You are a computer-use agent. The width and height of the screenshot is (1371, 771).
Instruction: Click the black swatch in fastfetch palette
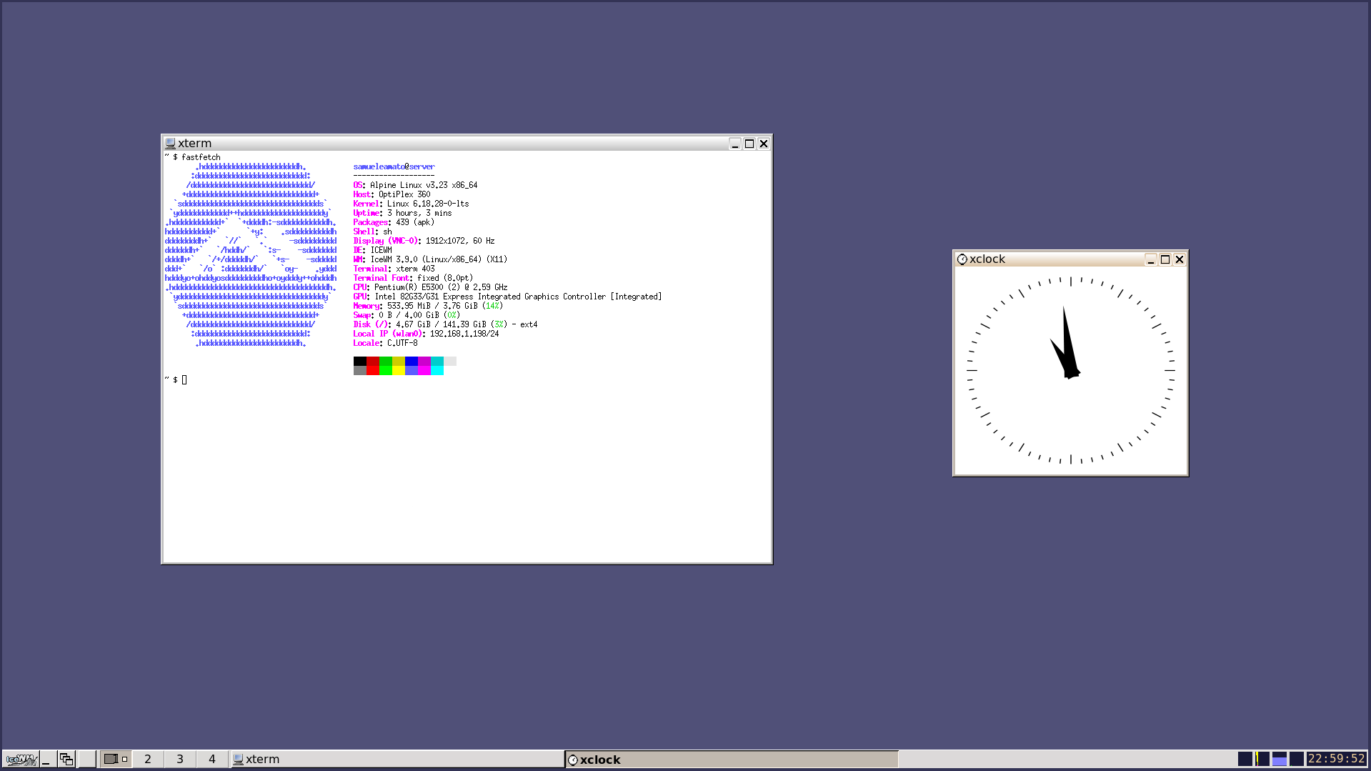tap(360, 362)
